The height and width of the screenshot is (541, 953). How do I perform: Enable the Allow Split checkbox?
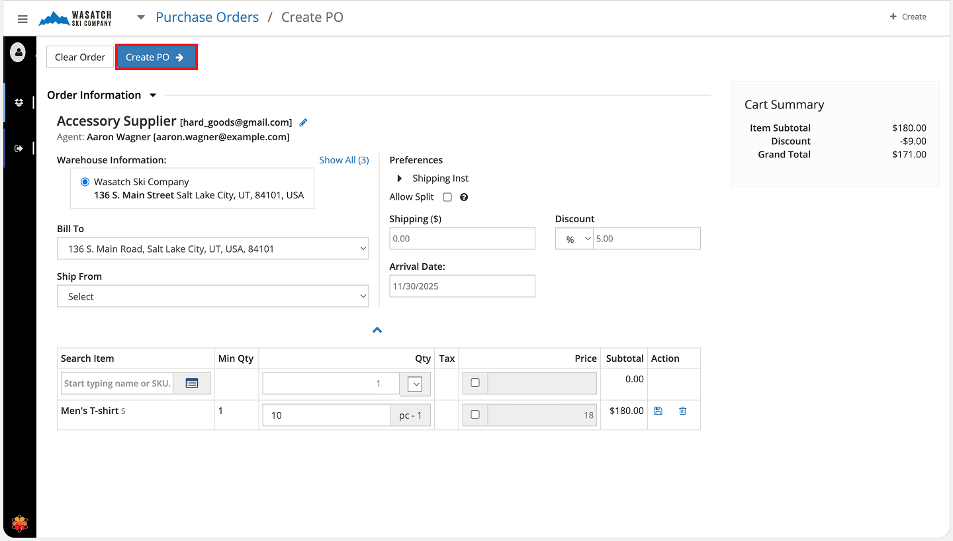447,197
